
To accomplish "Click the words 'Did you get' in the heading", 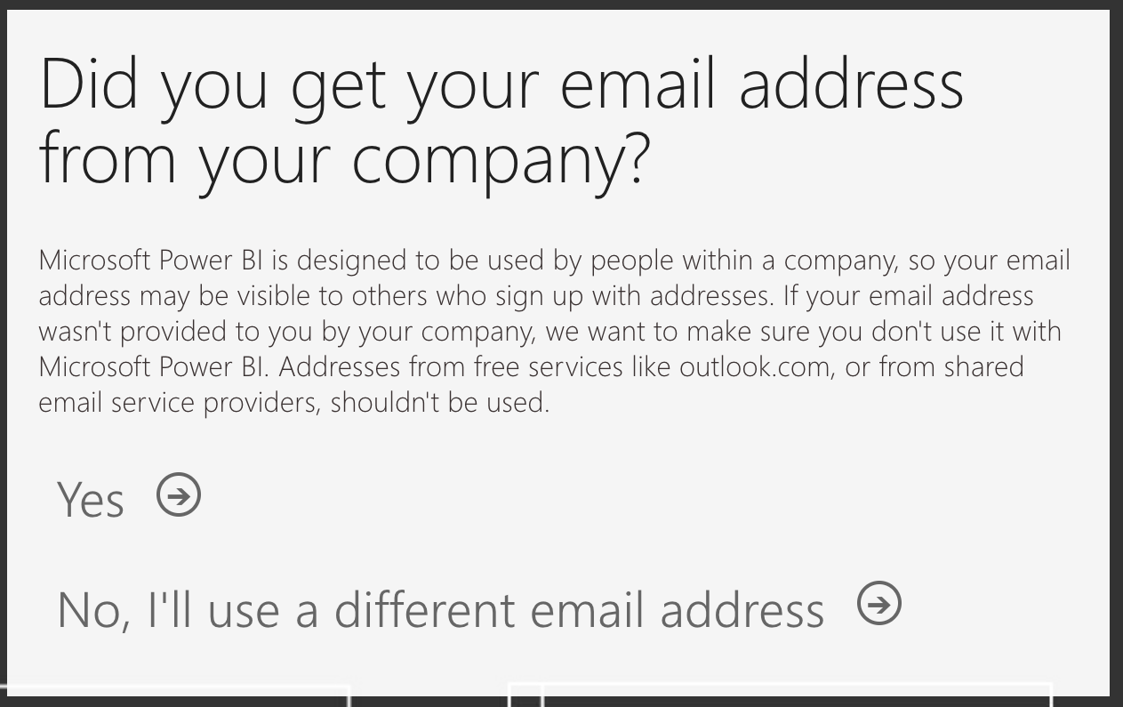I will point(213,84).
